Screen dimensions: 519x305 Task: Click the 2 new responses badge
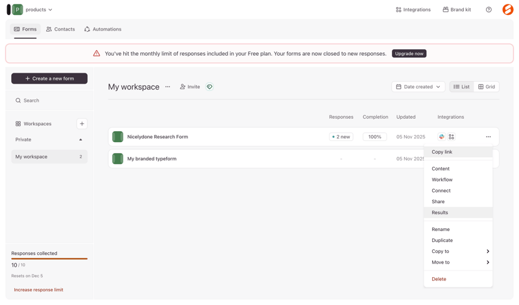(x=341, y=137)
